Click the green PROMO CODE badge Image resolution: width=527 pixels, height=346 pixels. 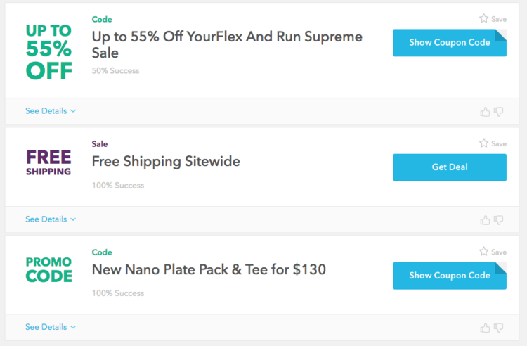pyautogui.click(x=48, y=269)
